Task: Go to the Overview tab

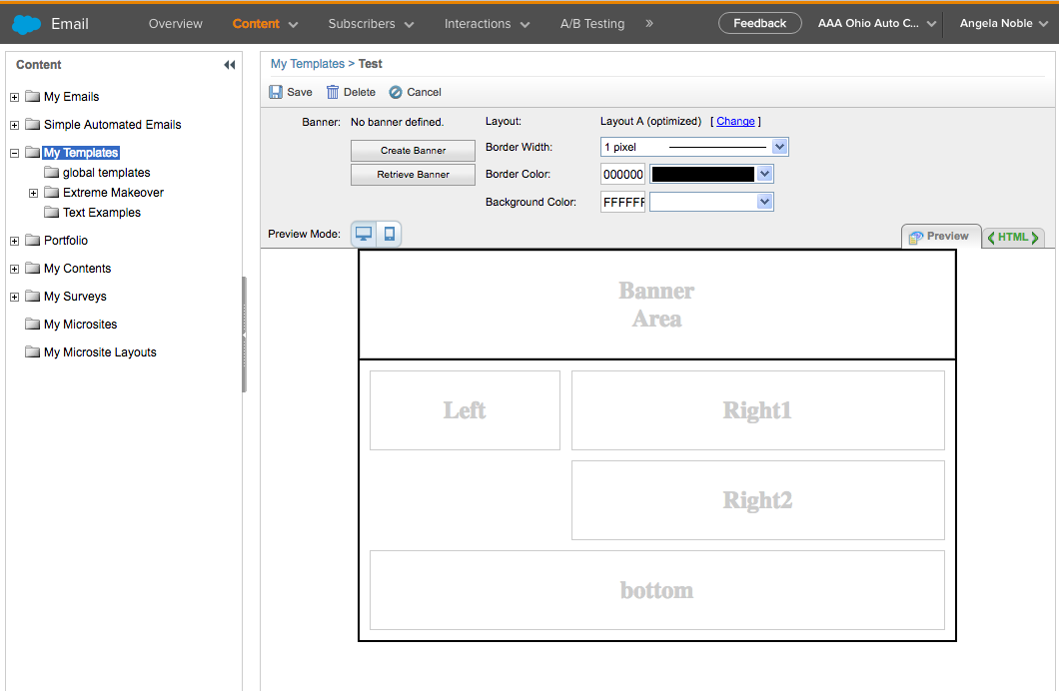Action: [x=176, y=24]
